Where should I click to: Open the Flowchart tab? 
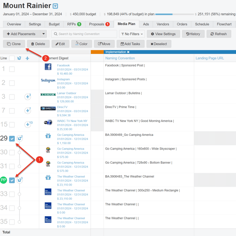224,24
